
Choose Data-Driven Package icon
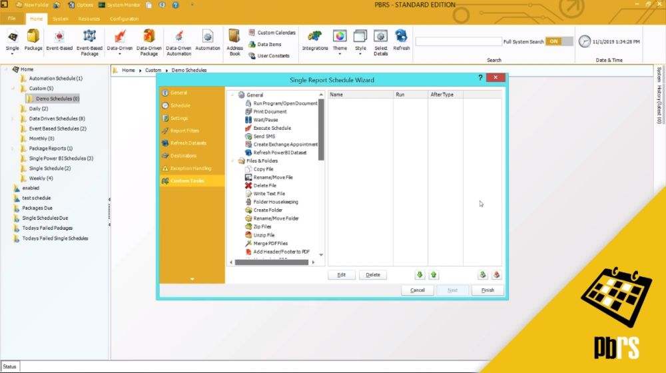coord(149,43)
